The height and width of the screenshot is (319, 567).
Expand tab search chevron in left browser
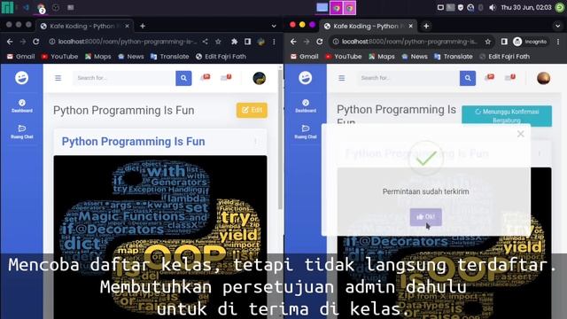(274, 26)
